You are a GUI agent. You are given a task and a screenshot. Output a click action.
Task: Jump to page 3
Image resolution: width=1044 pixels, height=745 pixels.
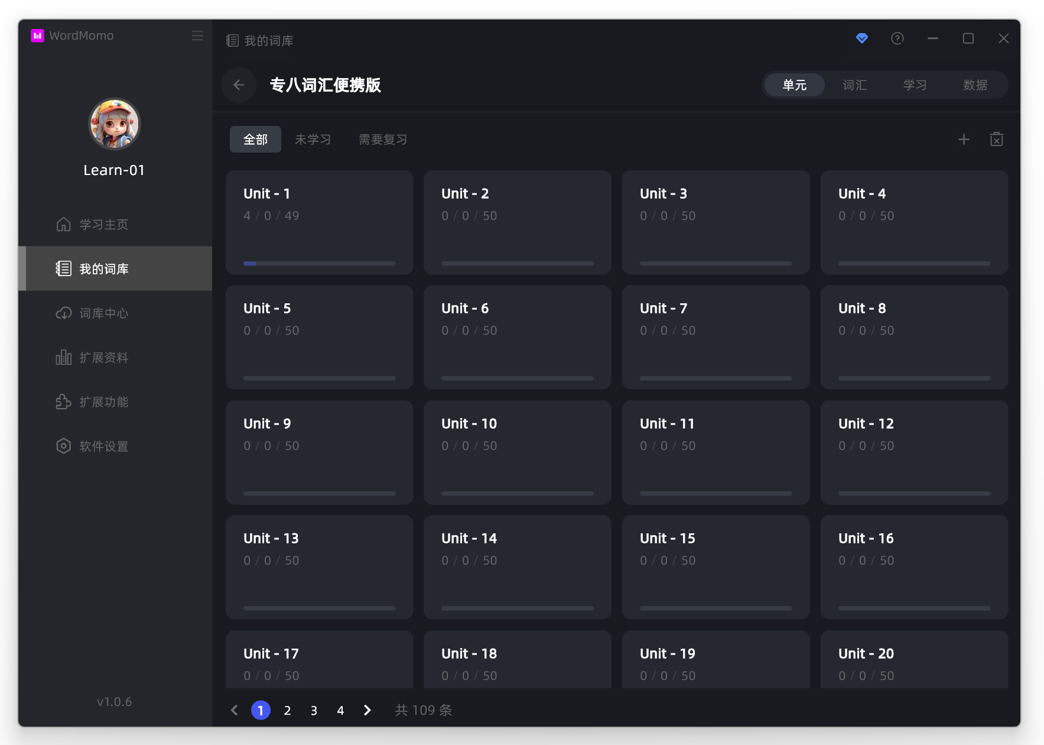[314, 710]
